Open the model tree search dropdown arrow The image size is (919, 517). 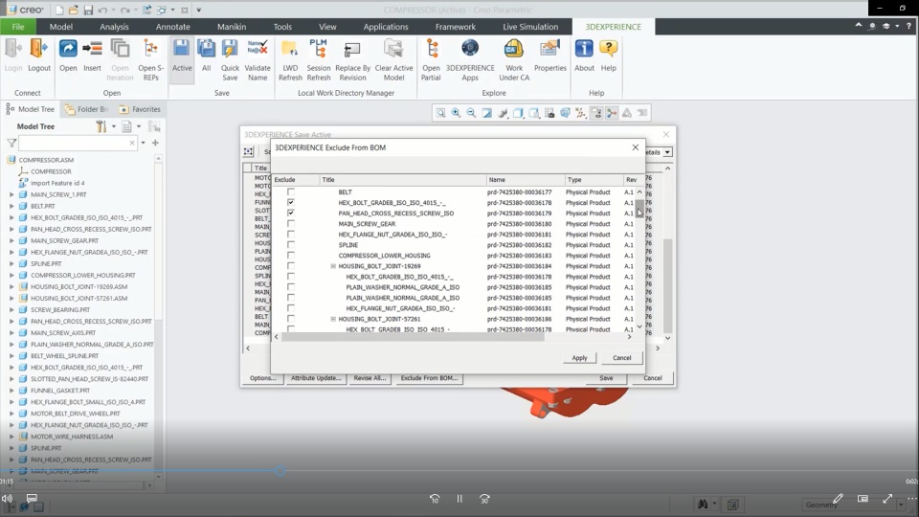pyautogui.click(x=143, y=143)
